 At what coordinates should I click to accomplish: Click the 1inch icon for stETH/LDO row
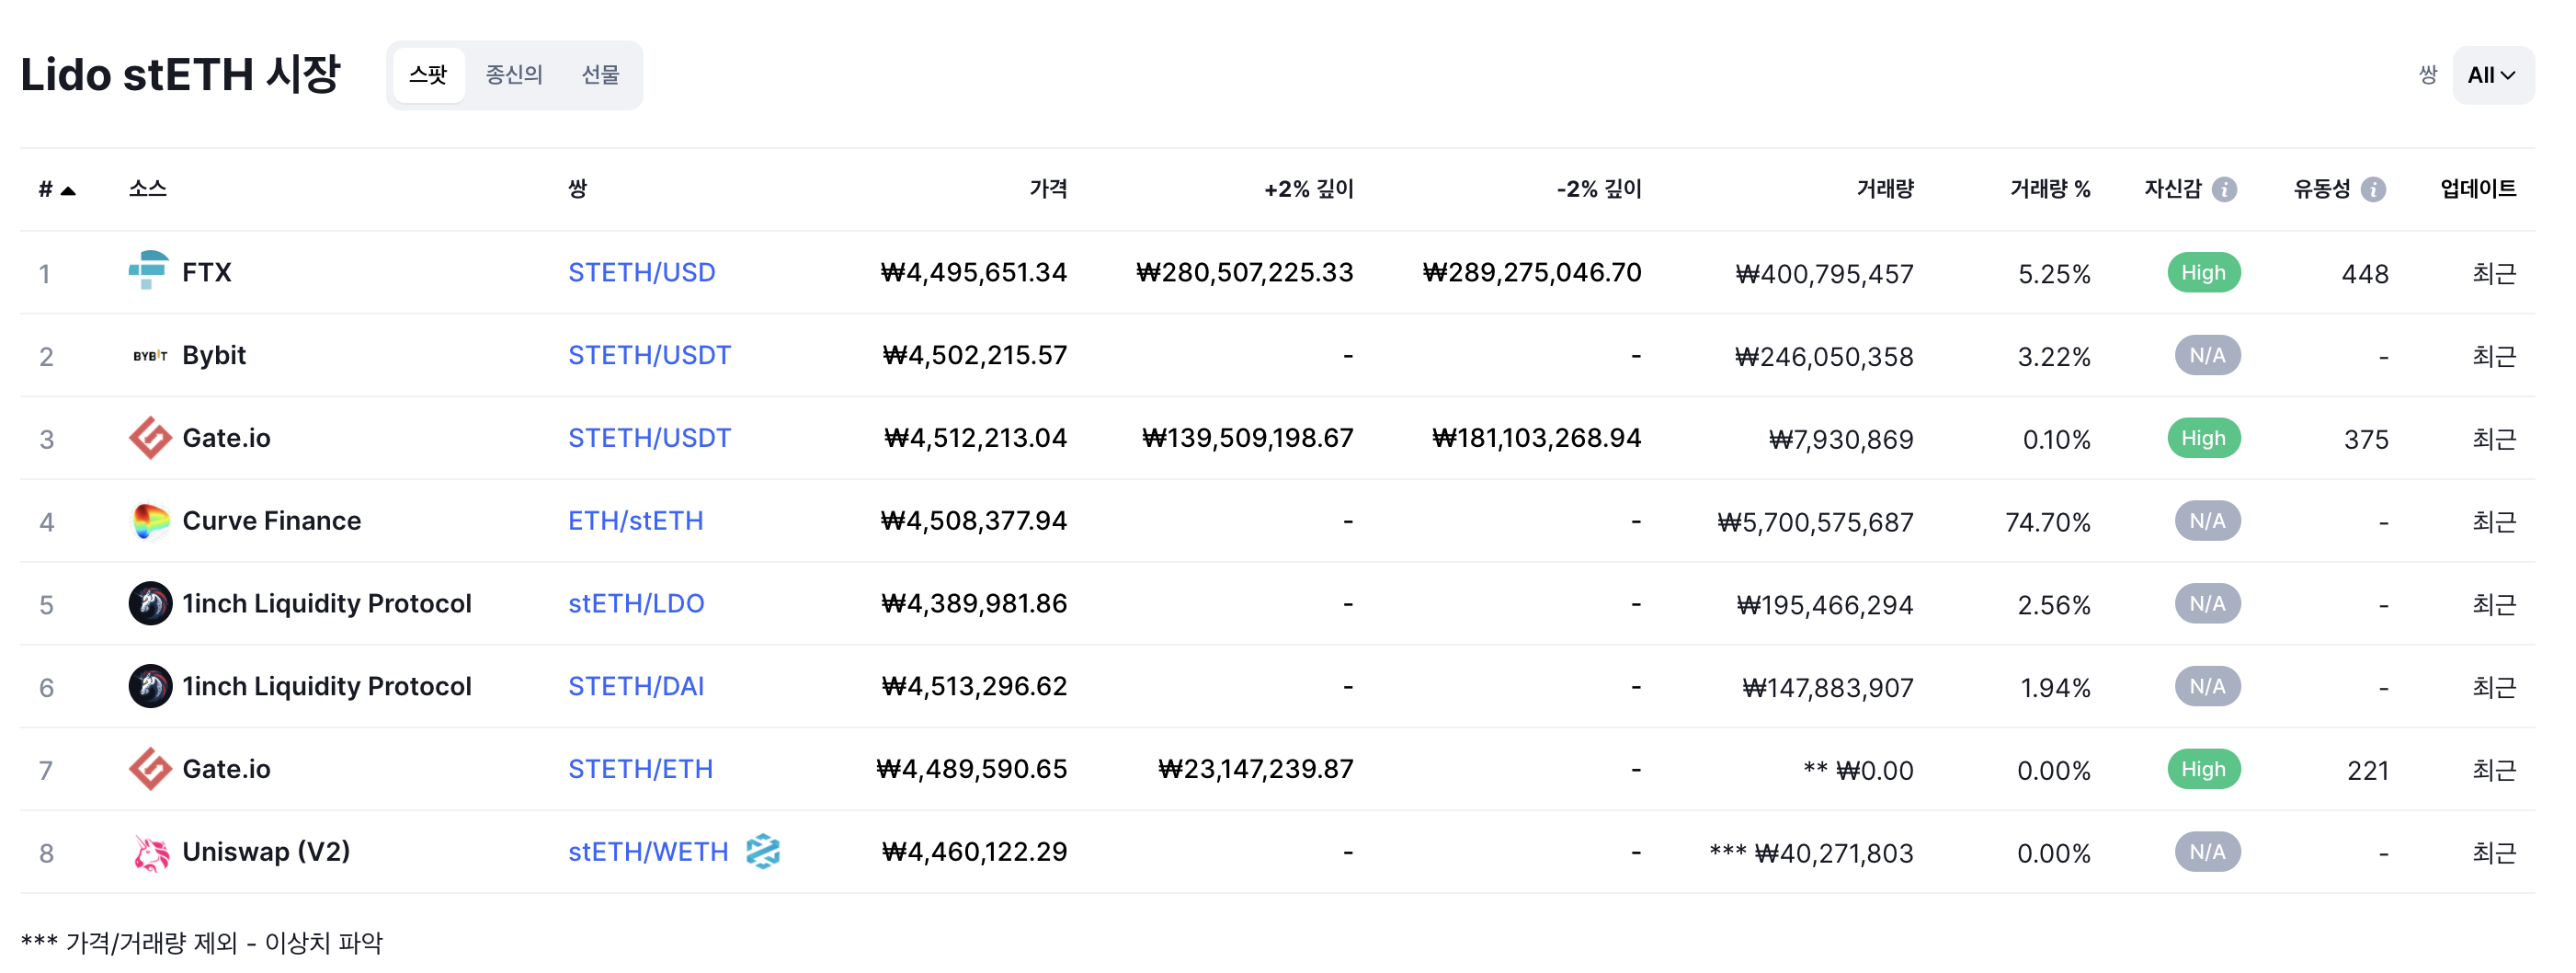(150, 603)
